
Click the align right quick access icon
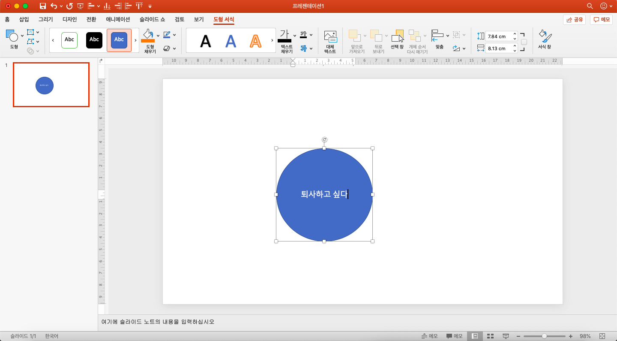(118, 6)
